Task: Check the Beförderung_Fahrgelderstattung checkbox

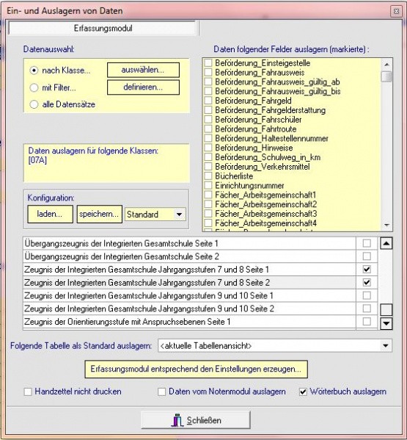Action: (208, 110)
